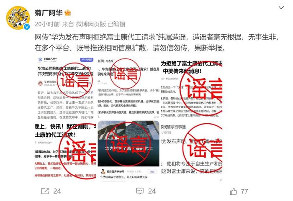
Task: Open 菊厂阿华 profile avatar
Action: (18, 18)
